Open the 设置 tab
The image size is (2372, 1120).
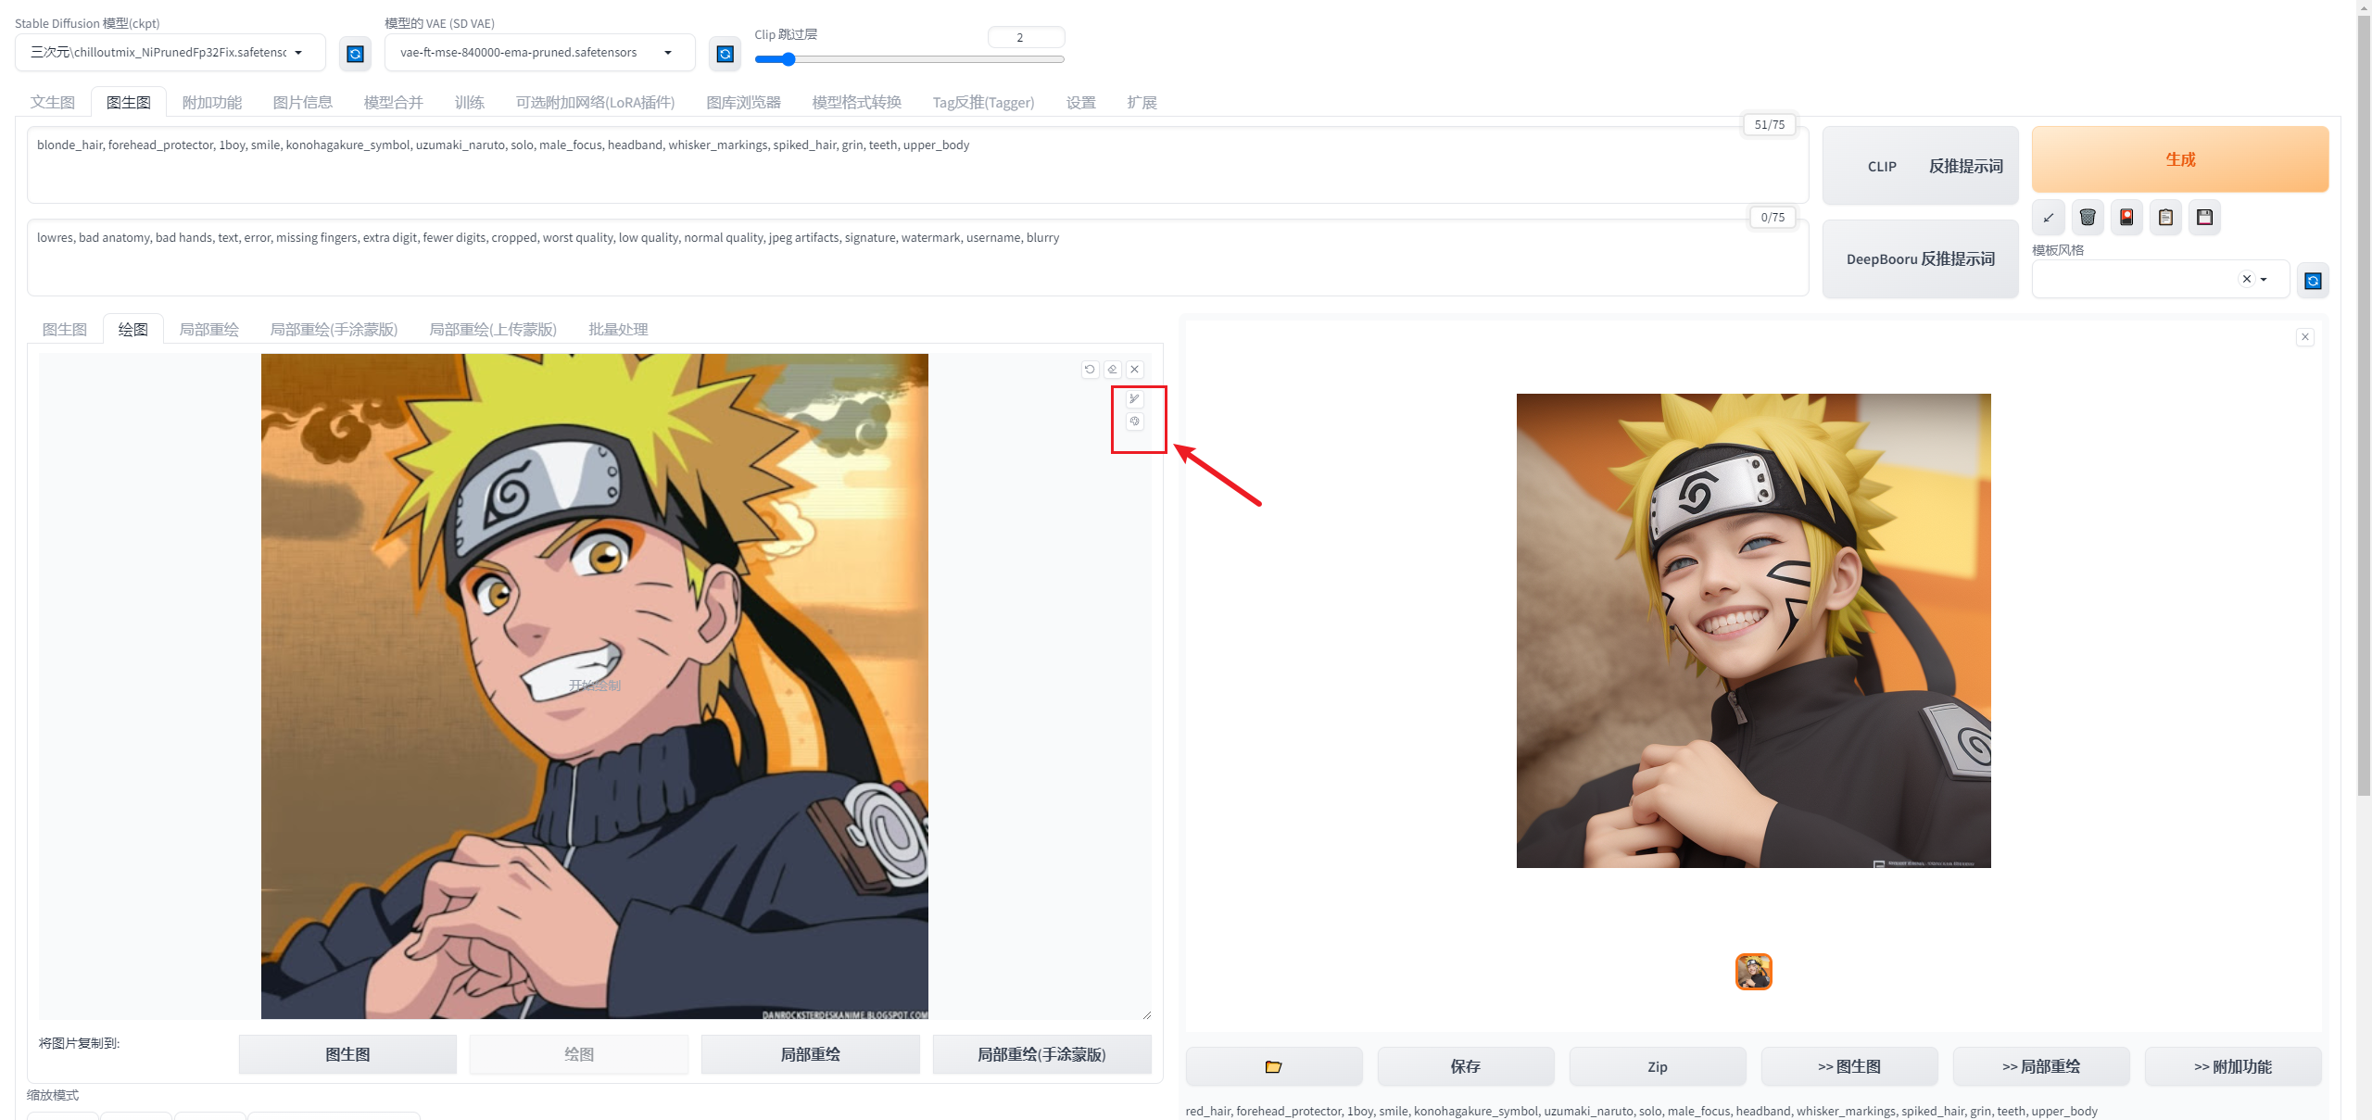click(x=1081, y=102)
